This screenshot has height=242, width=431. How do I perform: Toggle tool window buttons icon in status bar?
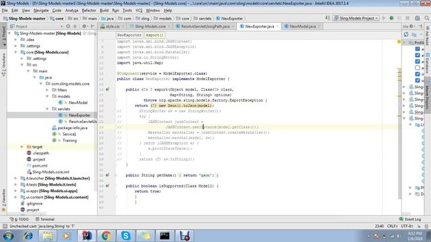pyautogui.click(x=5, y=226)
